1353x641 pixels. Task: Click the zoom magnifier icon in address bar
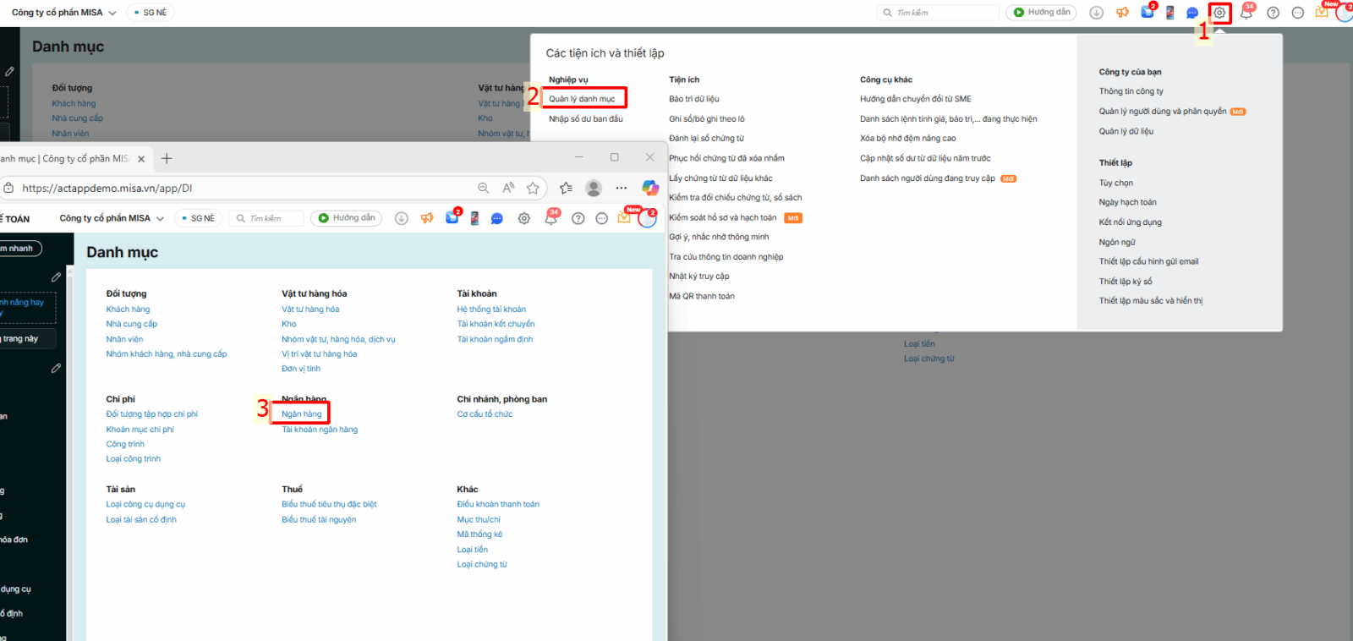click(483, 188)
